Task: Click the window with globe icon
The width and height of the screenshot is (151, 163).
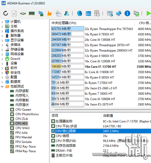Action: 110,14
